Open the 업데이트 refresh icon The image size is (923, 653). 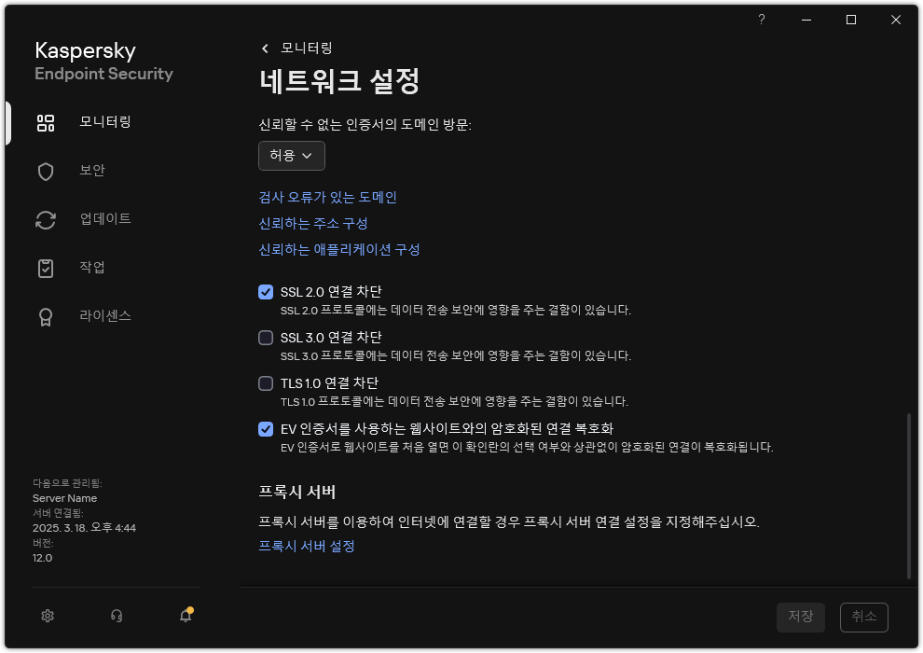click(x=45, y=219)
